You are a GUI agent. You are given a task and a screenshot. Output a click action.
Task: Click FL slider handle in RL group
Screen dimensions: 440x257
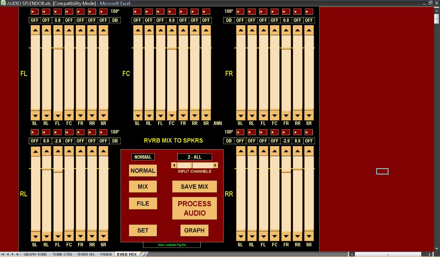pyautogui.click(x=58, y=171)
